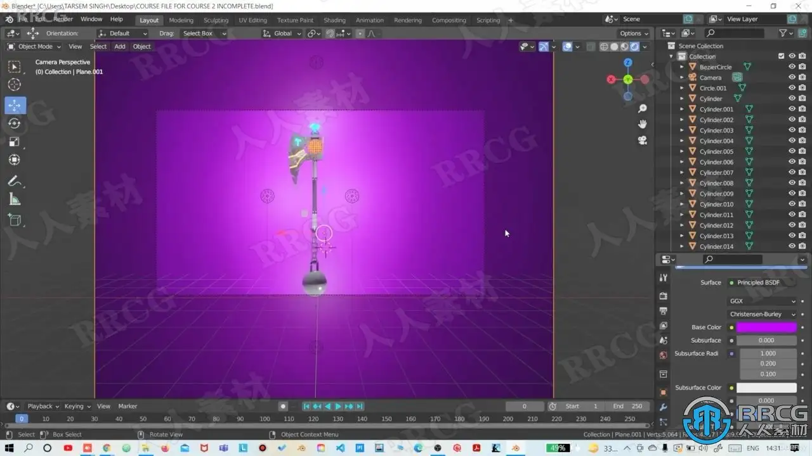Open the Select menu in viewport header
This screenshot has height=456, width=812.
(98, 46)
